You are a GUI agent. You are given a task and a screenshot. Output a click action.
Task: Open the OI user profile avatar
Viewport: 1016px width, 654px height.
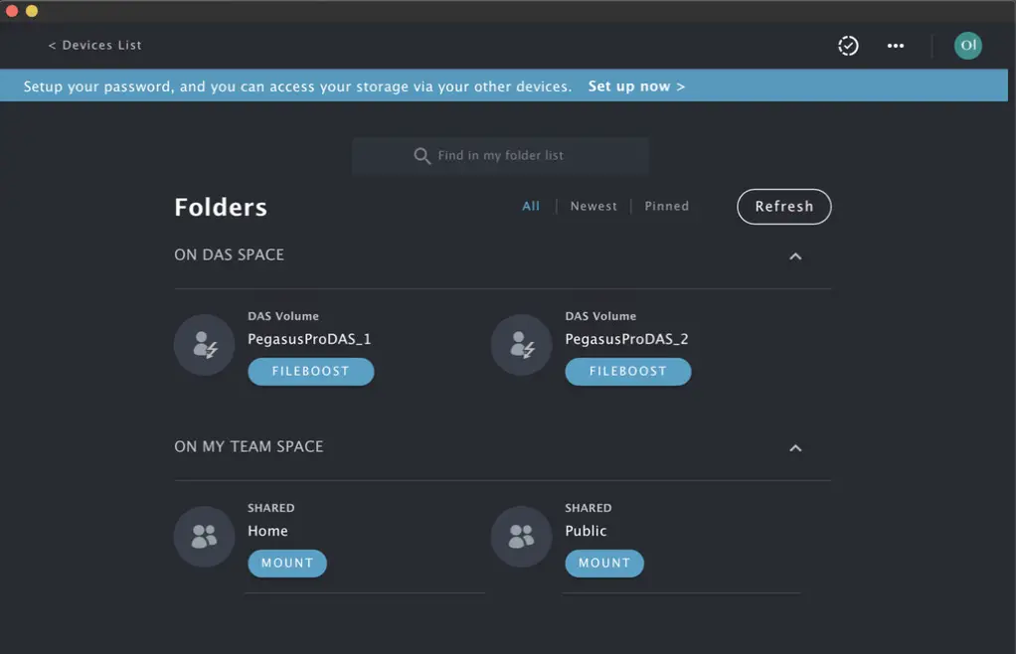[x=968, y=46]
